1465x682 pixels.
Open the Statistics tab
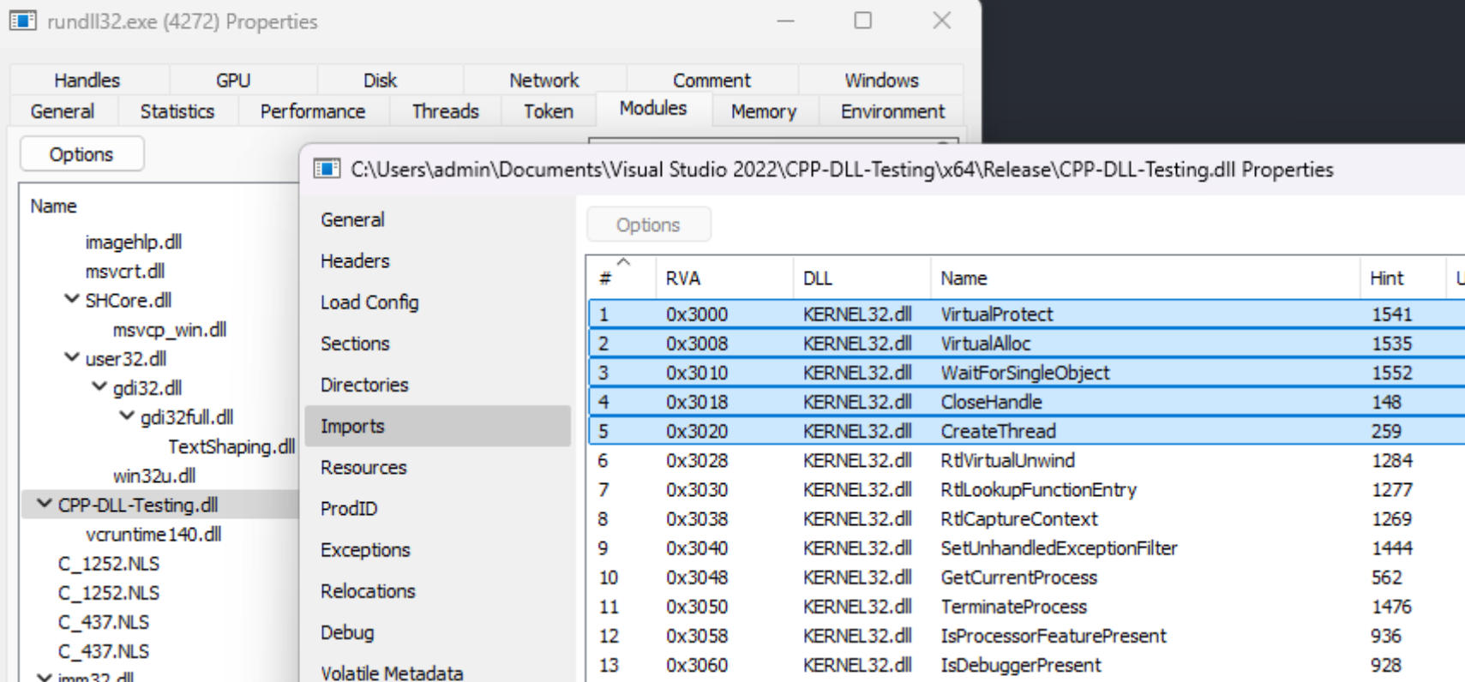click(x=177, y=111)
